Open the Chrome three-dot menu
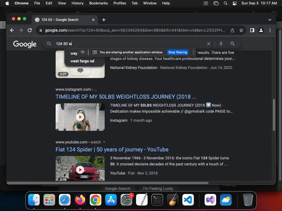The height and width of the screenshot is (211, 282). tap(270, 30)
